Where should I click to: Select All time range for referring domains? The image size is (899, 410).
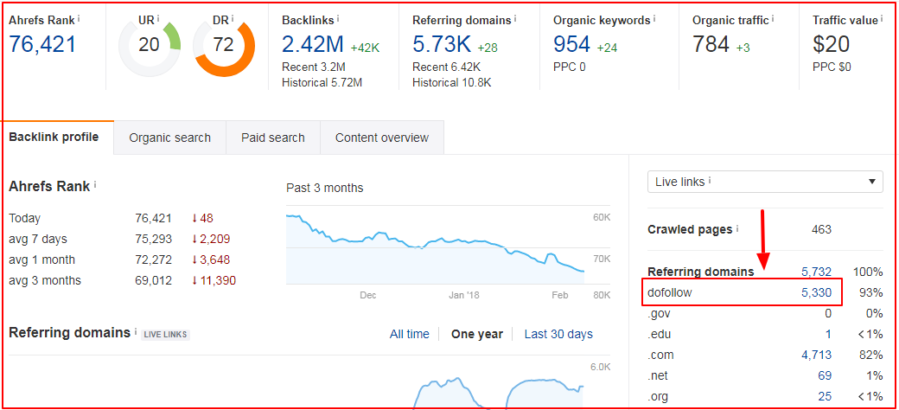click(x=410, y=334)
